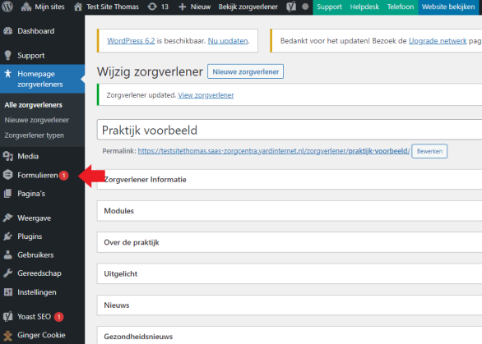Click the Dashboard gauge icon
The image size is (482, 344).
click(8, 31)
